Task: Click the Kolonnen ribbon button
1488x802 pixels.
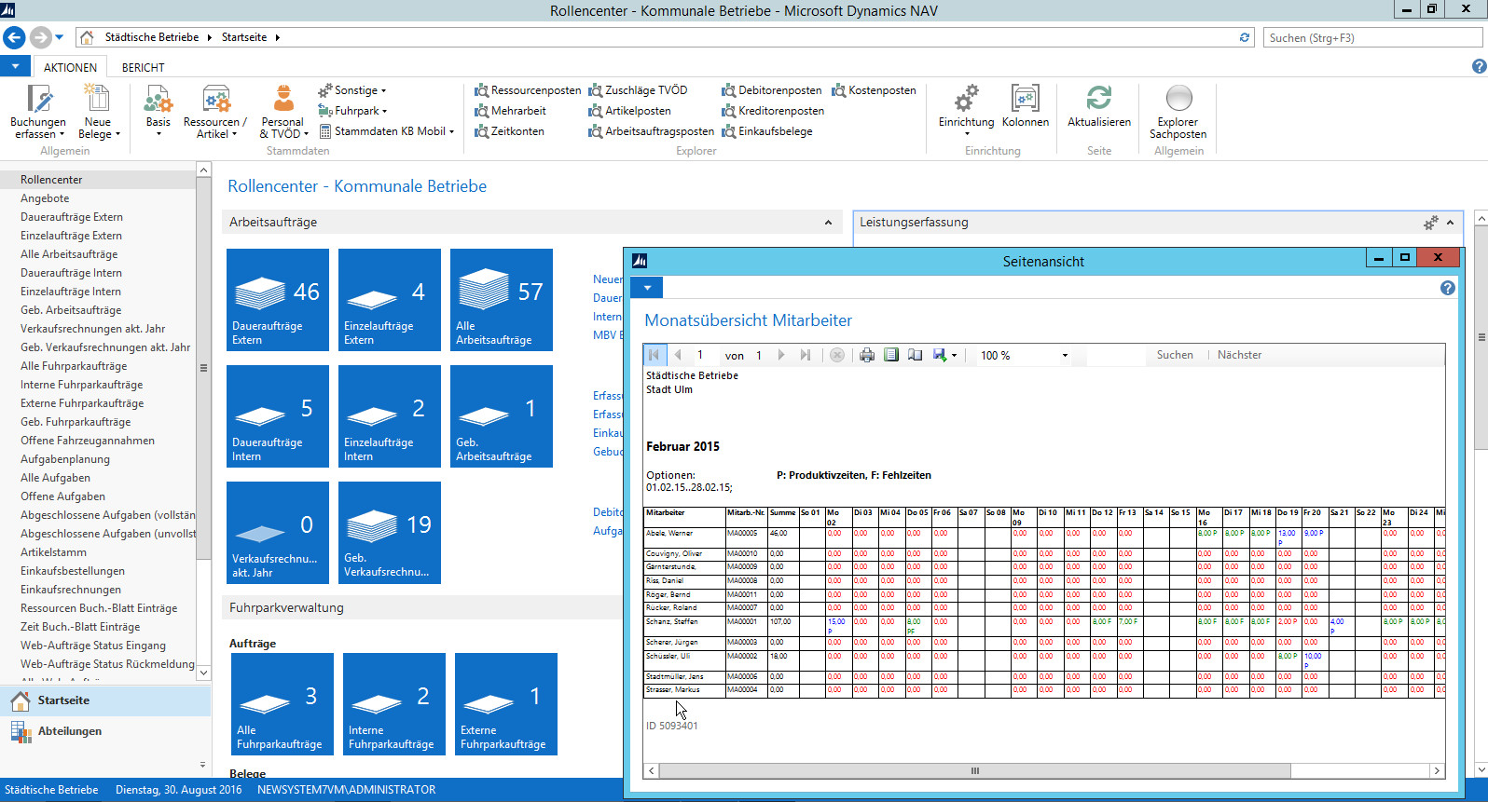Action: 1026,105
